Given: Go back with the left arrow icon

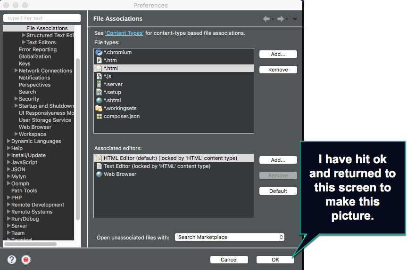Looking at the screenshot, I should pos(266,19).
